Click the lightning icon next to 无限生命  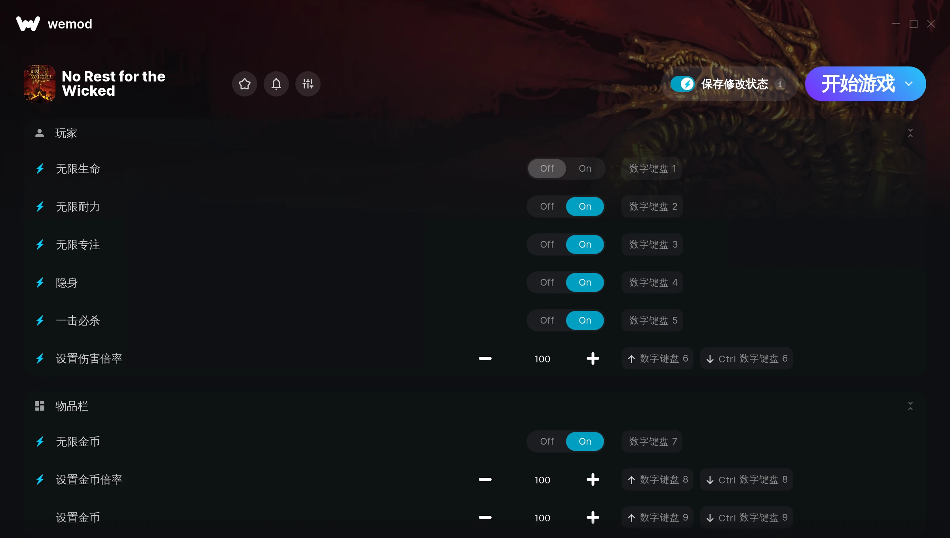pyautogui.click(x=40, y=169)
